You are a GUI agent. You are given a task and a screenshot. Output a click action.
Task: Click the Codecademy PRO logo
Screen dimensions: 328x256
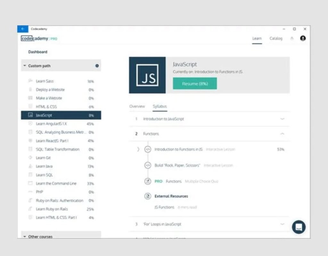coord(39,38)
